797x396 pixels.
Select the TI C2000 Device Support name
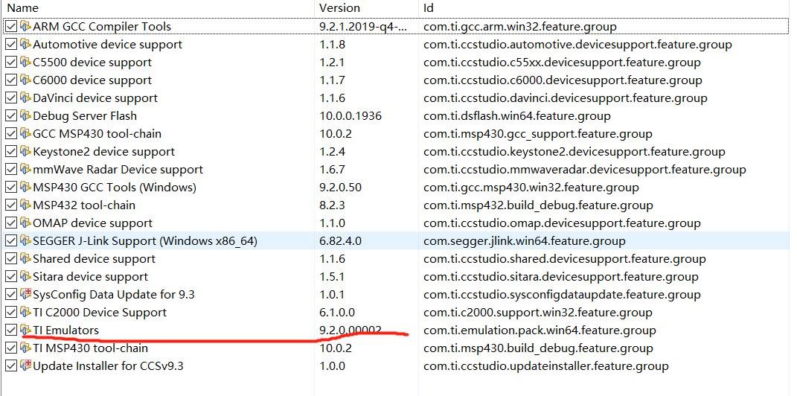click(x=100, y=313)
